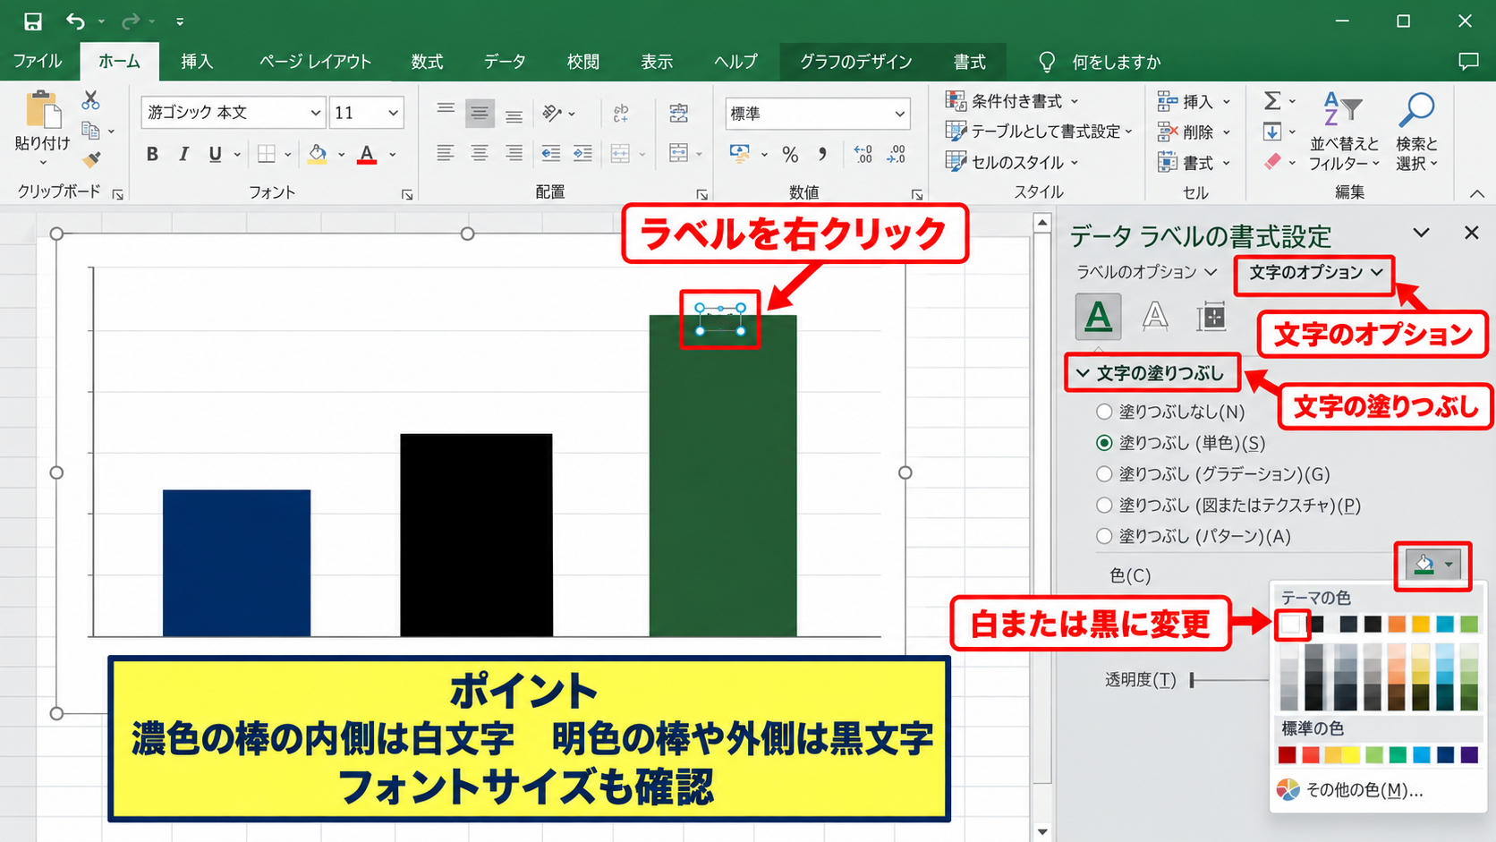Screen dimensions: 1496x842
Task: Switch to the 挿入 ribbon tab
Action: (x=197, y=62)
